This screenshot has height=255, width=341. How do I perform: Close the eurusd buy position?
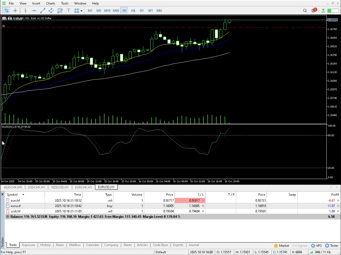tap(338, 206)
